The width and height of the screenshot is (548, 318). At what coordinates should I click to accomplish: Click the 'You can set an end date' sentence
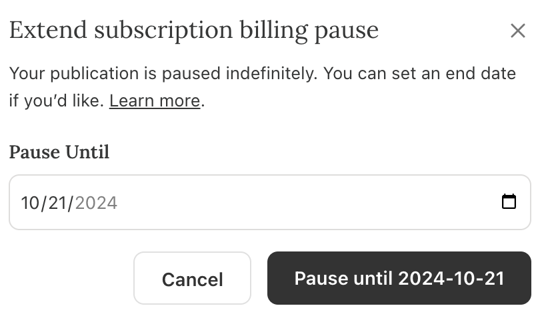click(x=420, y=74)
